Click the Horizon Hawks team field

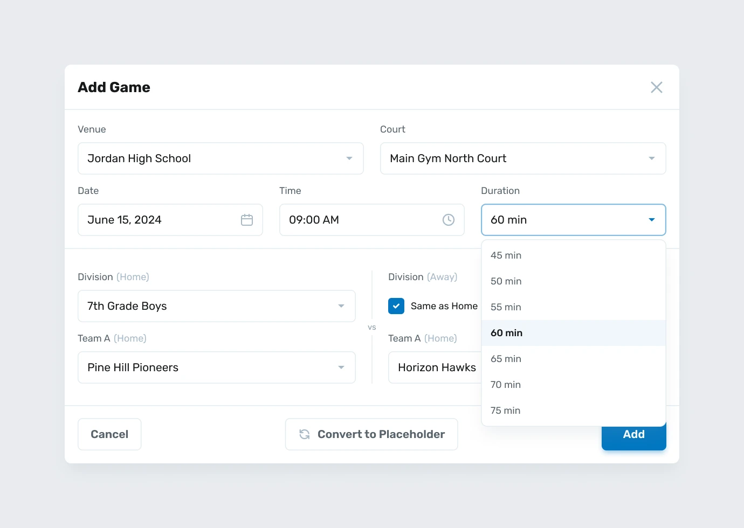[x=436, y=367]
